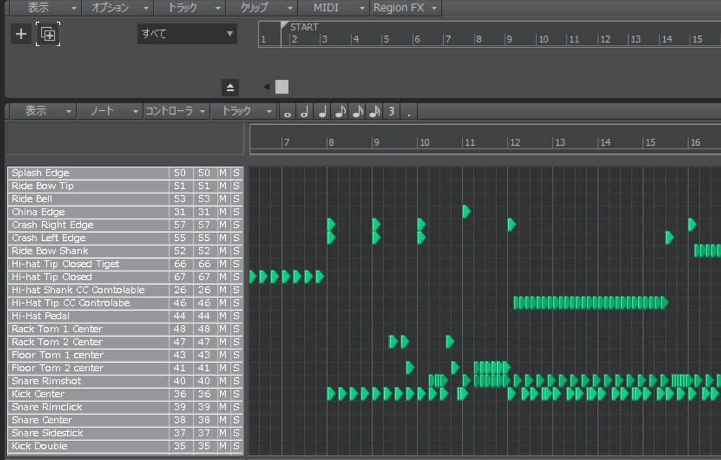Select the 'Snare Rimclick' drum name
This screenshot has height=460, width=721.
[47, 407]
